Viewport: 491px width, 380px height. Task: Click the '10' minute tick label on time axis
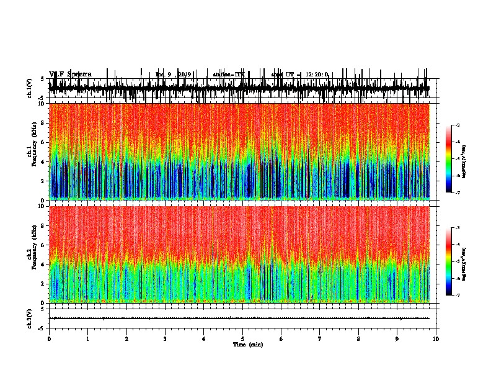(x=436, y=338)
